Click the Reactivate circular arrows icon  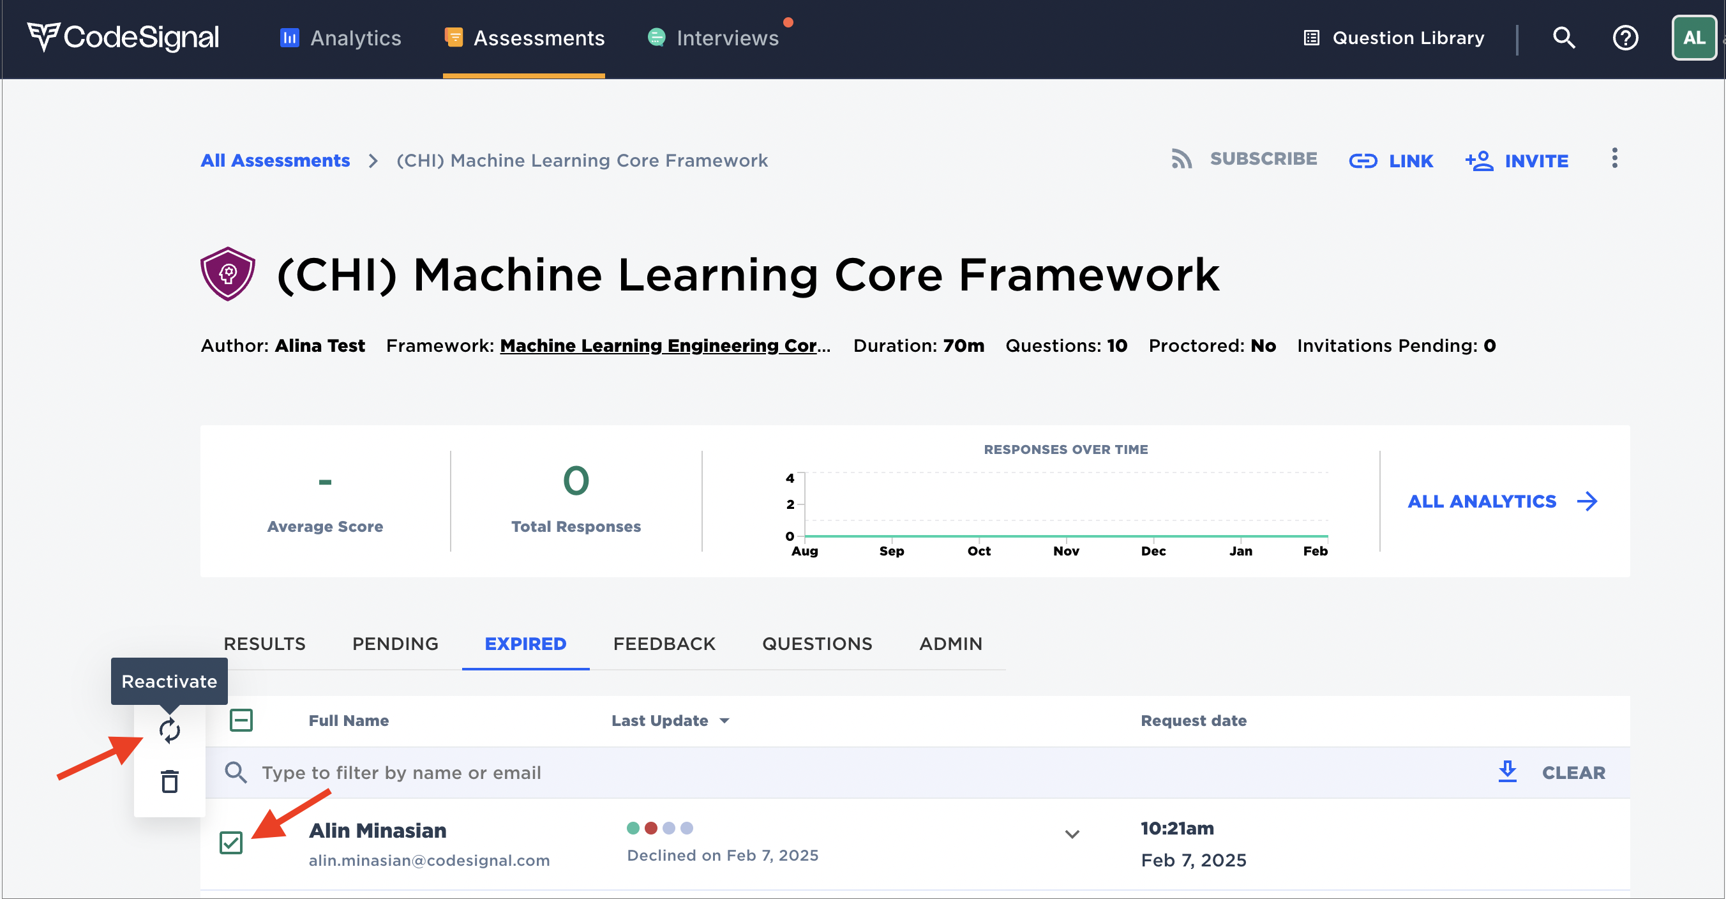pyautogui.click(x=170, y=730)
